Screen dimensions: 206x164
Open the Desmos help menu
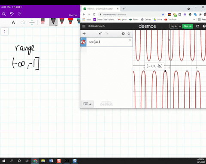204,26
